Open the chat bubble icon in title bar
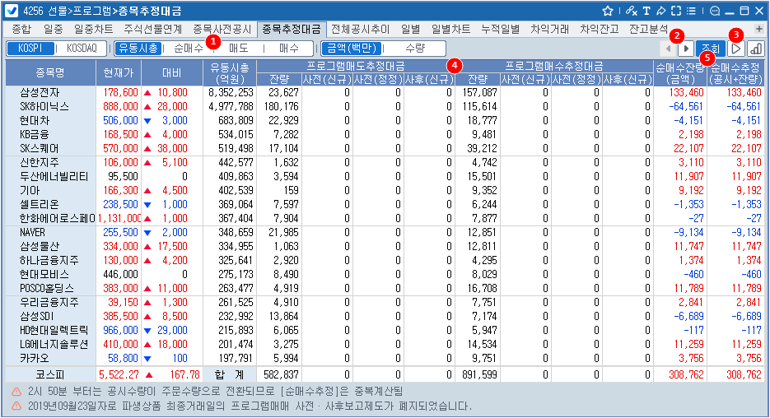 714,11
